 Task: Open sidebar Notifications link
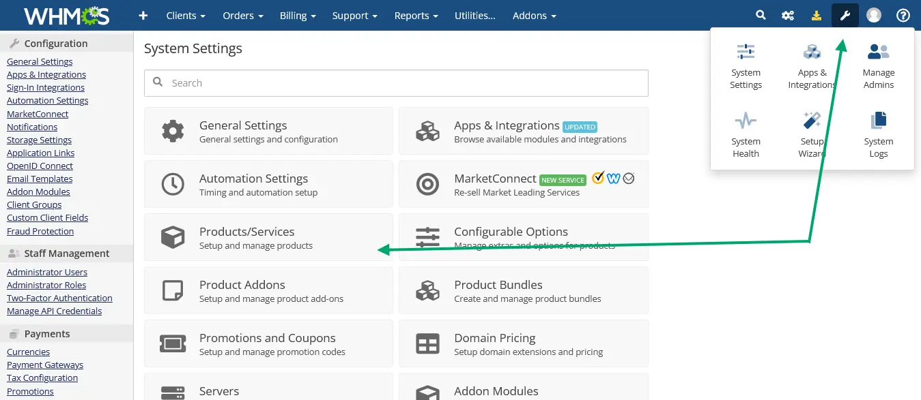pyautogui.click(x=32, y=127)
